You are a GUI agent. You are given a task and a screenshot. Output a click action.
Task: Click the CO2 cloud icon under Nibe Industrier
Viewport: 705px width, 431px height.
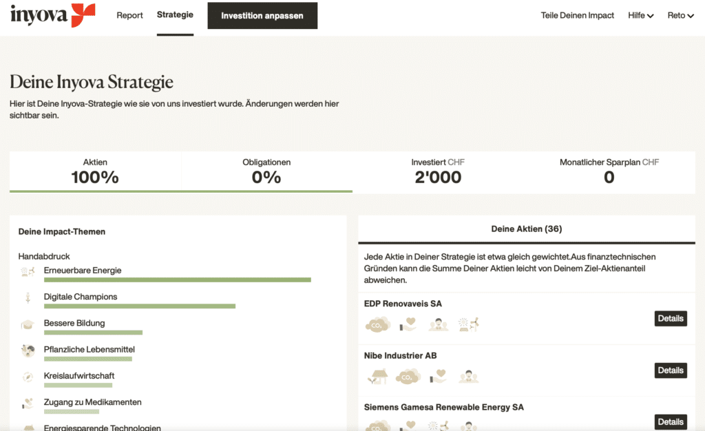[x=408, y=376]
